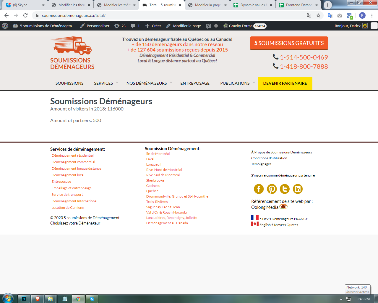Click DEVENIR PARTENAIRE button

(x=285, y=83)
